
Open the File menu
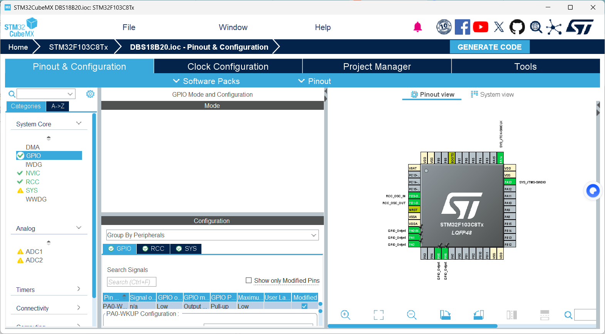point(129,27)
